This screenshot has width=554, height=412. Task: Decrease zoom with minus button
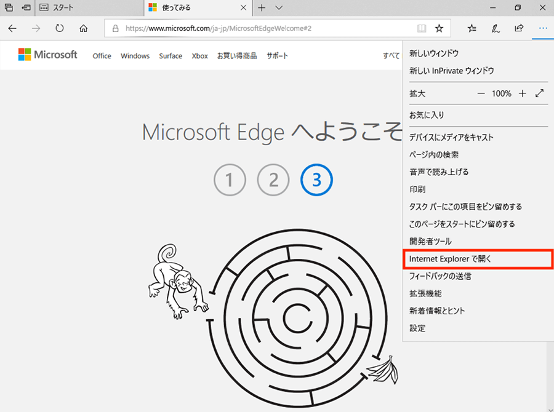[x=481, y=93]
